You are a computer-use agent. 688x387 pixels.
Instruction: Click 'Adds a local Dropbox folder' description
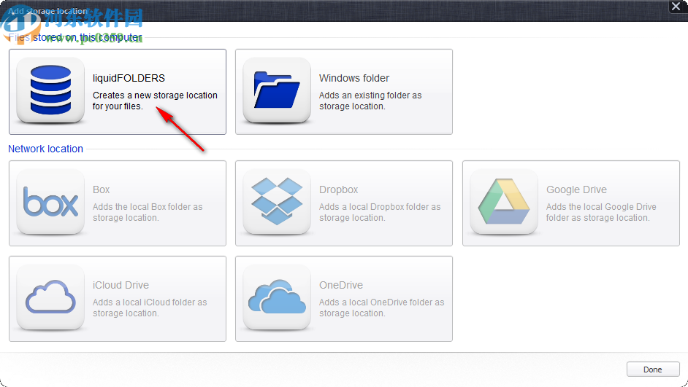point(380,212)
